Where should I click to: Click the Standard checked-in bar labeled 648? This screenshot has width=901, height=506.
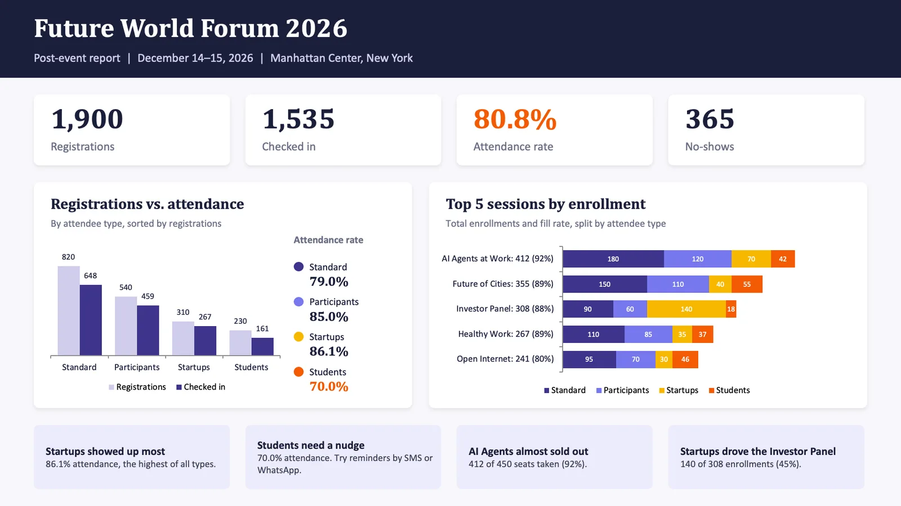point(91,320)
